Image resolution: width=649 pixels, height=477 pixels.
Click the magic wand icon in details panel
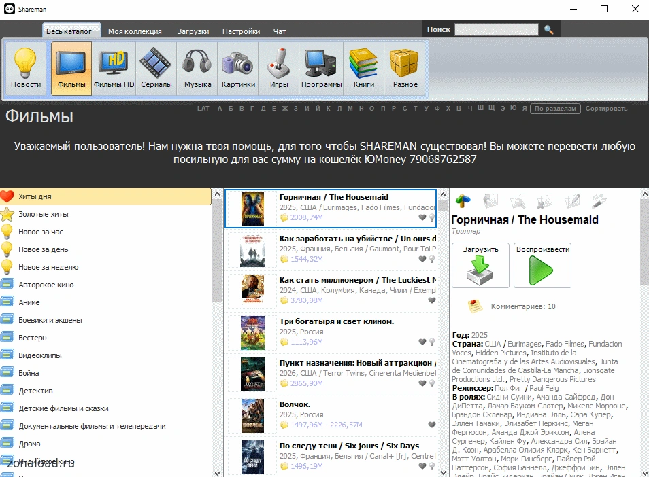(599, 201)
